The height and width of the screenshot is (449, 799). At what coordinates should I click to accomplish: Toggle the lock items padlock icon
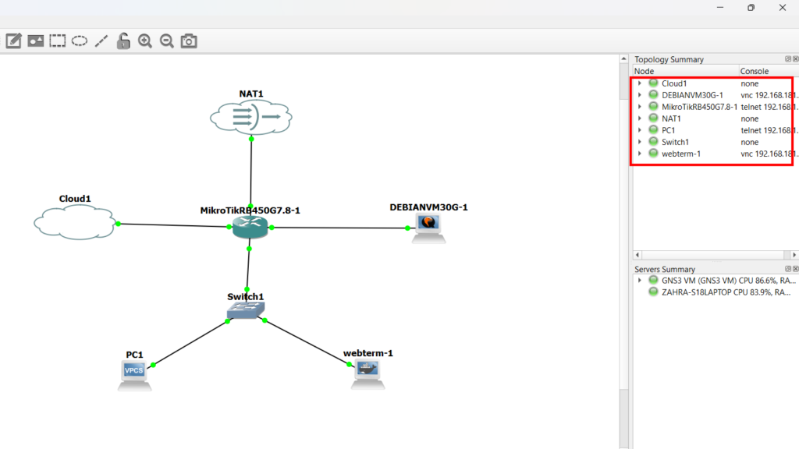[x=123, y=41]
